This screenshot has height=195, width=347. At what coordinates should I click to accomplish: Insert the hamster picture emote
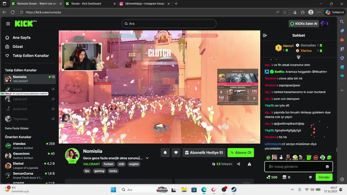[275, 157]
